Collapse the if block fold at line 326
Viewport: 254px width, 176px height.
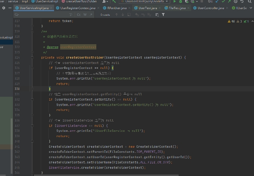pyautogui.click(x=32, y=68)
